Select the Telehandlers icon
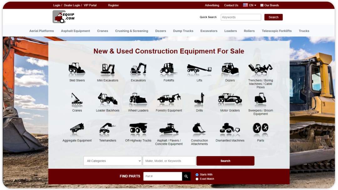This screenshot has width=338, height=190. 107,128
